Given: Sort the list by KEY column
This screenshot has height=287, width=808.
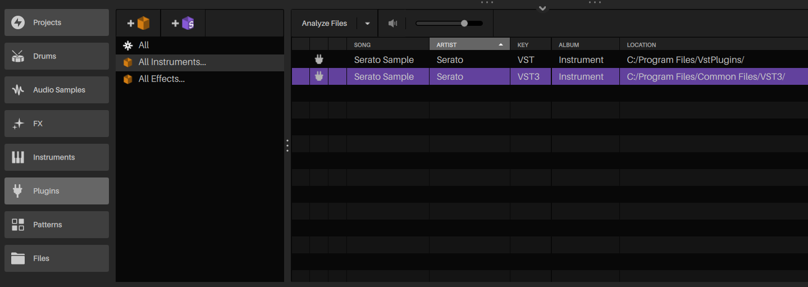Looking at the screenshot, I should click(531, 44).
